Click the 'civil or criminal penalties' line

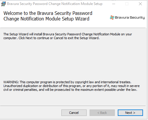tap(70, 90)
